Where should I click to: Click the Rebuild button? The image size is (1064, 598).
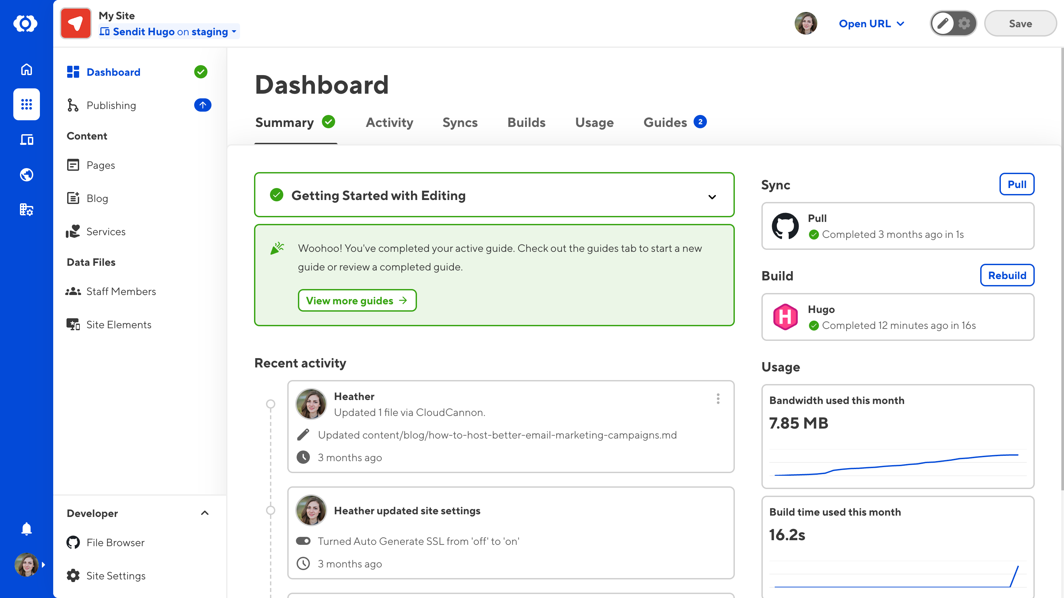point(1007,275)
